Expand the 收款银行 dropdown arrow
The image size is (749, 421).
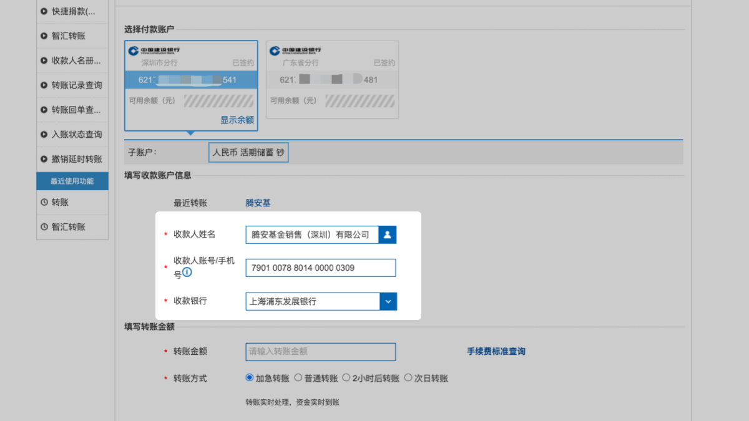388,301
